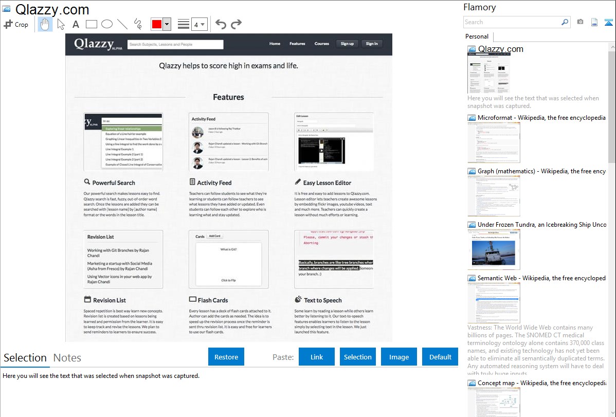The width and height of the screenshot is (616, 417).
Task: Open the Selection tab
Action: click(25, 358)
